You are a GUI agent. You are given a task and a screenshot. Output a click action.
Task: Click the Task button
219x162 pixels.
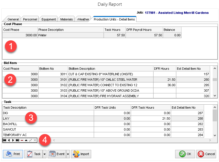[33, 154]
